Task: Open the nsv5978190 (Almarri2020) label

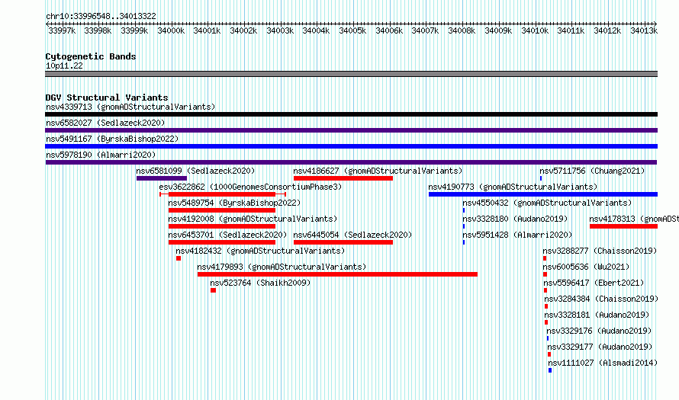Action: [x=101, y=155]
